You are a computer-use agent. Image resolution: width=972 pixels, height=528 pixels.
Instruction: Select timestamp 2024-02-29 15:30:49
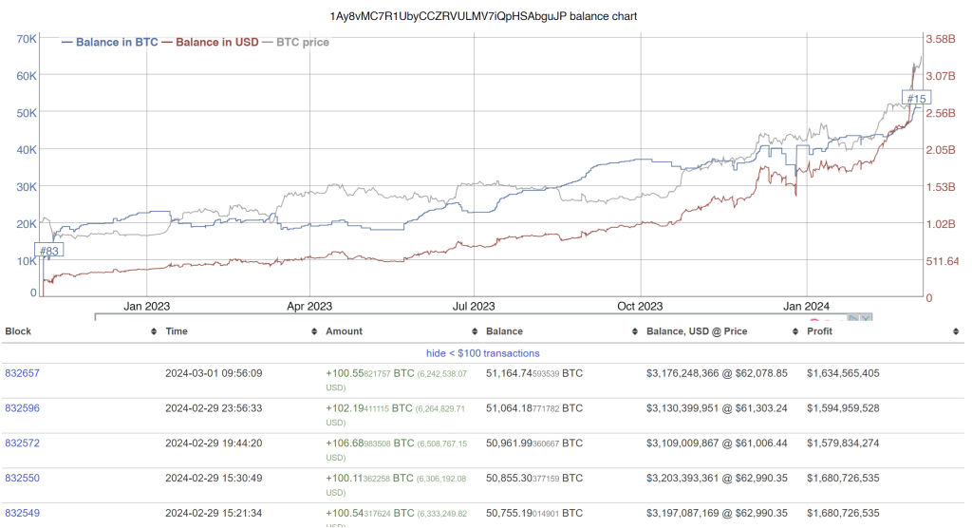(214, 479)
